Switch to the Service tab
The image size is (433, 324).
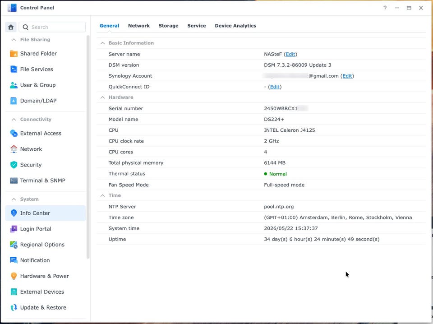pyautogui.click(x=197, y=26)
